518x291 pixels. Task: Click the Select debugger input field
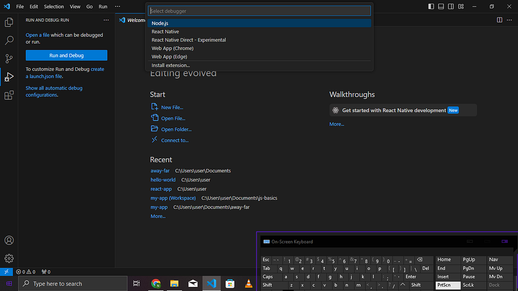260,11
